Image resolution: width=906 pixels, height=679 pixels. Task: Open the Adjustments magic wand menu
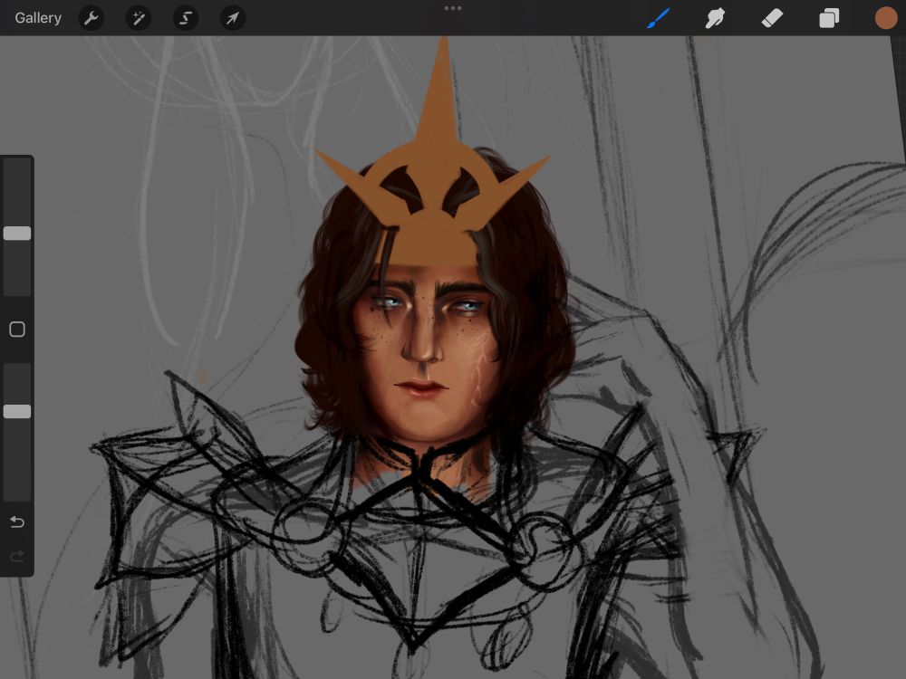138,18
